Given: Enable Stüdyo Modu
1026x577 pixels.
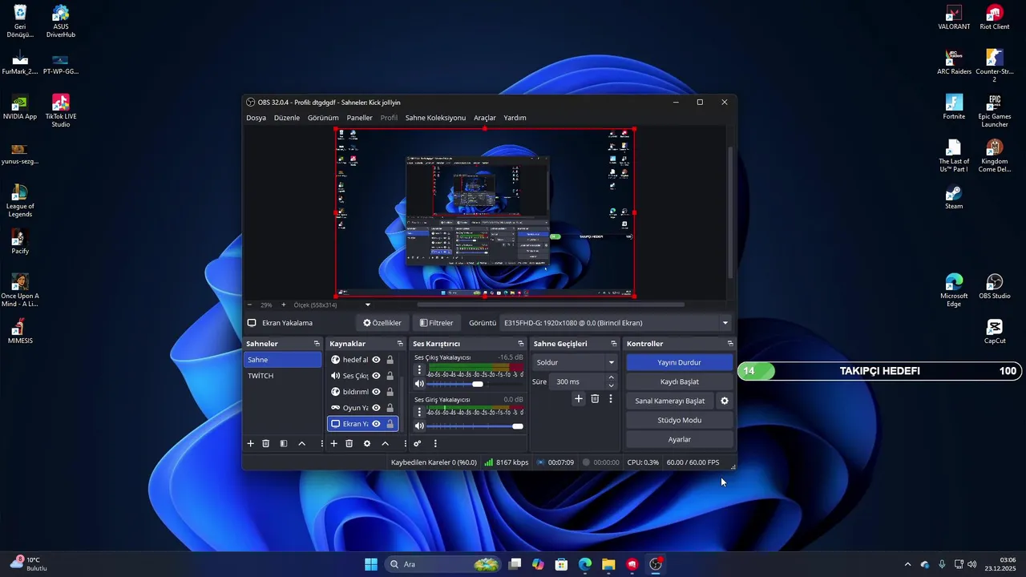Looking at the screenshot, I should tap(679, 420).
